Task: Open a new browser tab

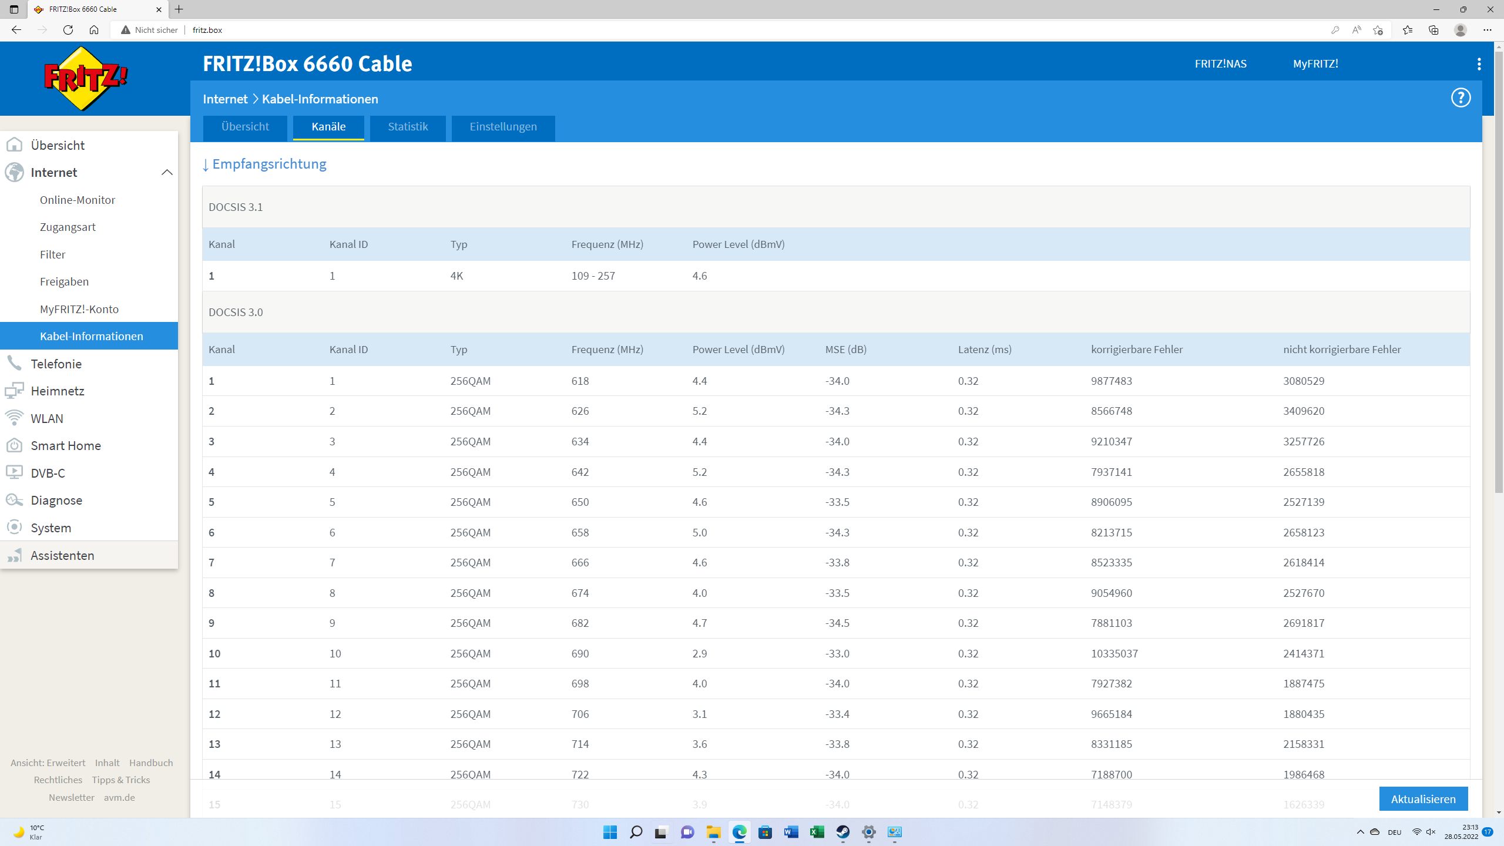Action: [x=179, y=9]
